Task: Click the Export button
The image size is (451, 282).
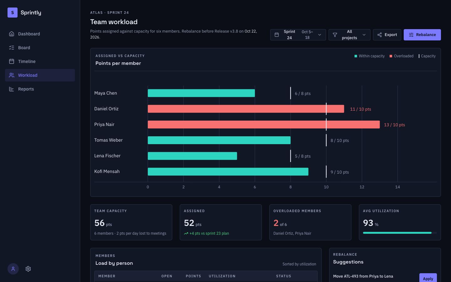Action: 387,35
